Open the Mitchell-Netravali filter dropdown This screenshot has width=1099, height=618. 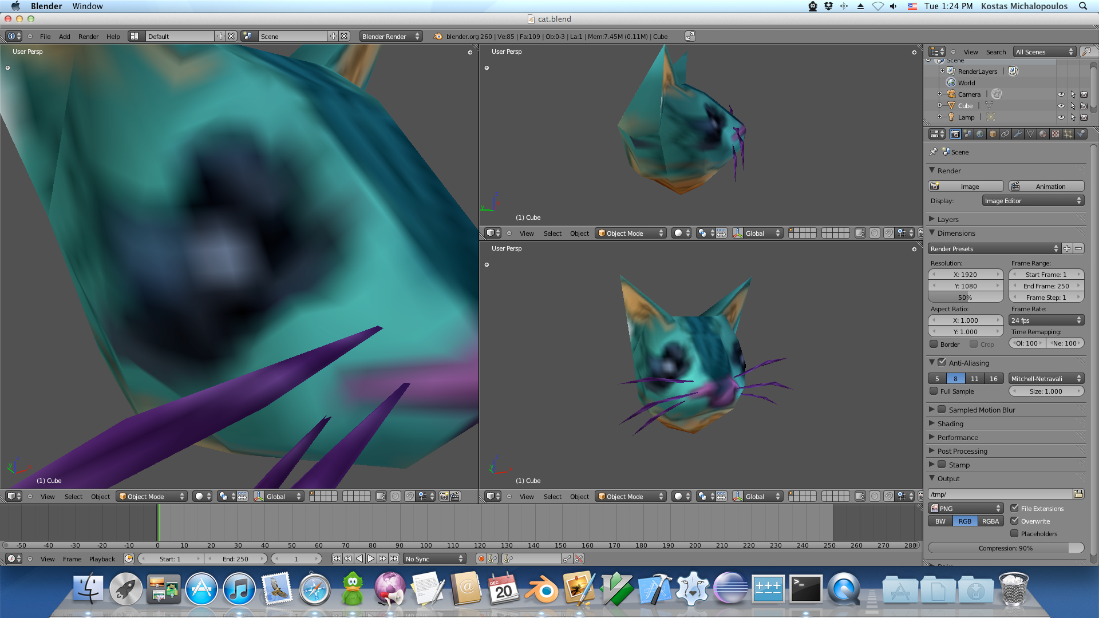(x=1046, y=378)
